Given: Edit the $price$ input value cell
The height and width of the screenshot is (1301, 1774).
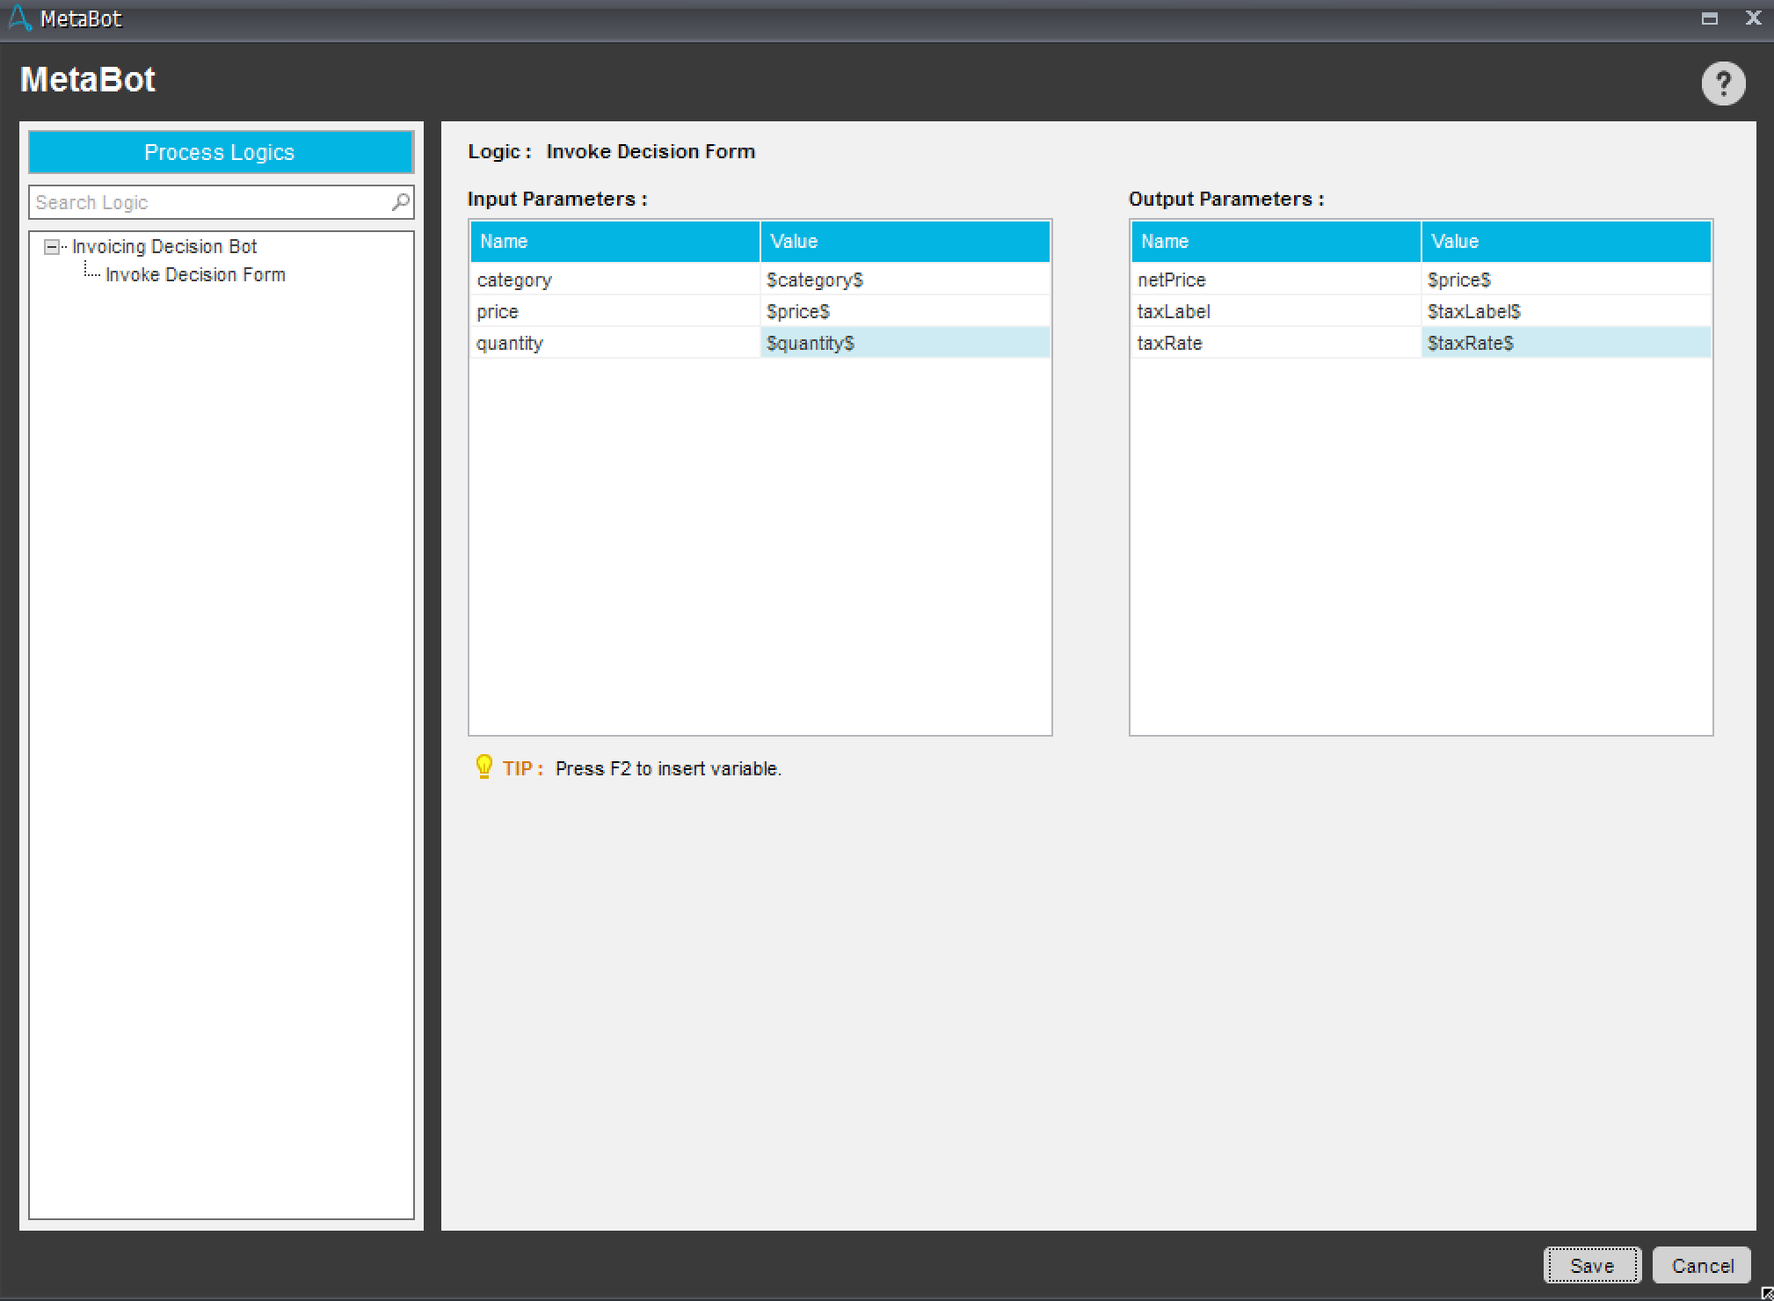Looking at the screenshot, I should pyautogui.click(x=904, y=311).
